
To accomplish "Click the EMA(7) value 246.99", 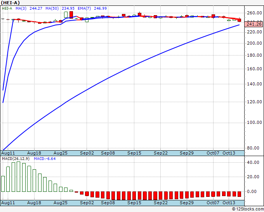I will pos(100,9).
